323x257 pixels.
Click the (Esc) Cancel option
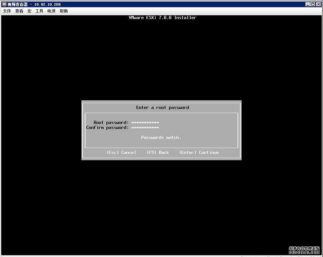coord(121,152)
